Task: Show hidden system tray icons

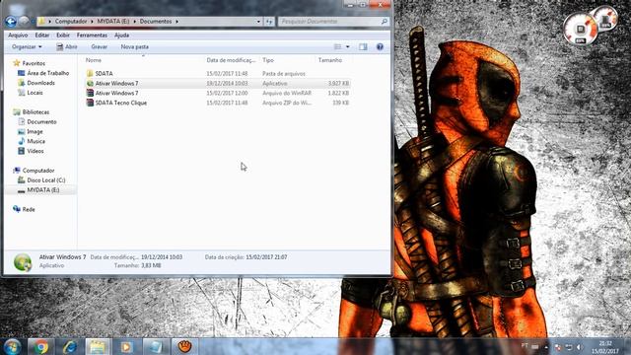Action: (546, 346)
